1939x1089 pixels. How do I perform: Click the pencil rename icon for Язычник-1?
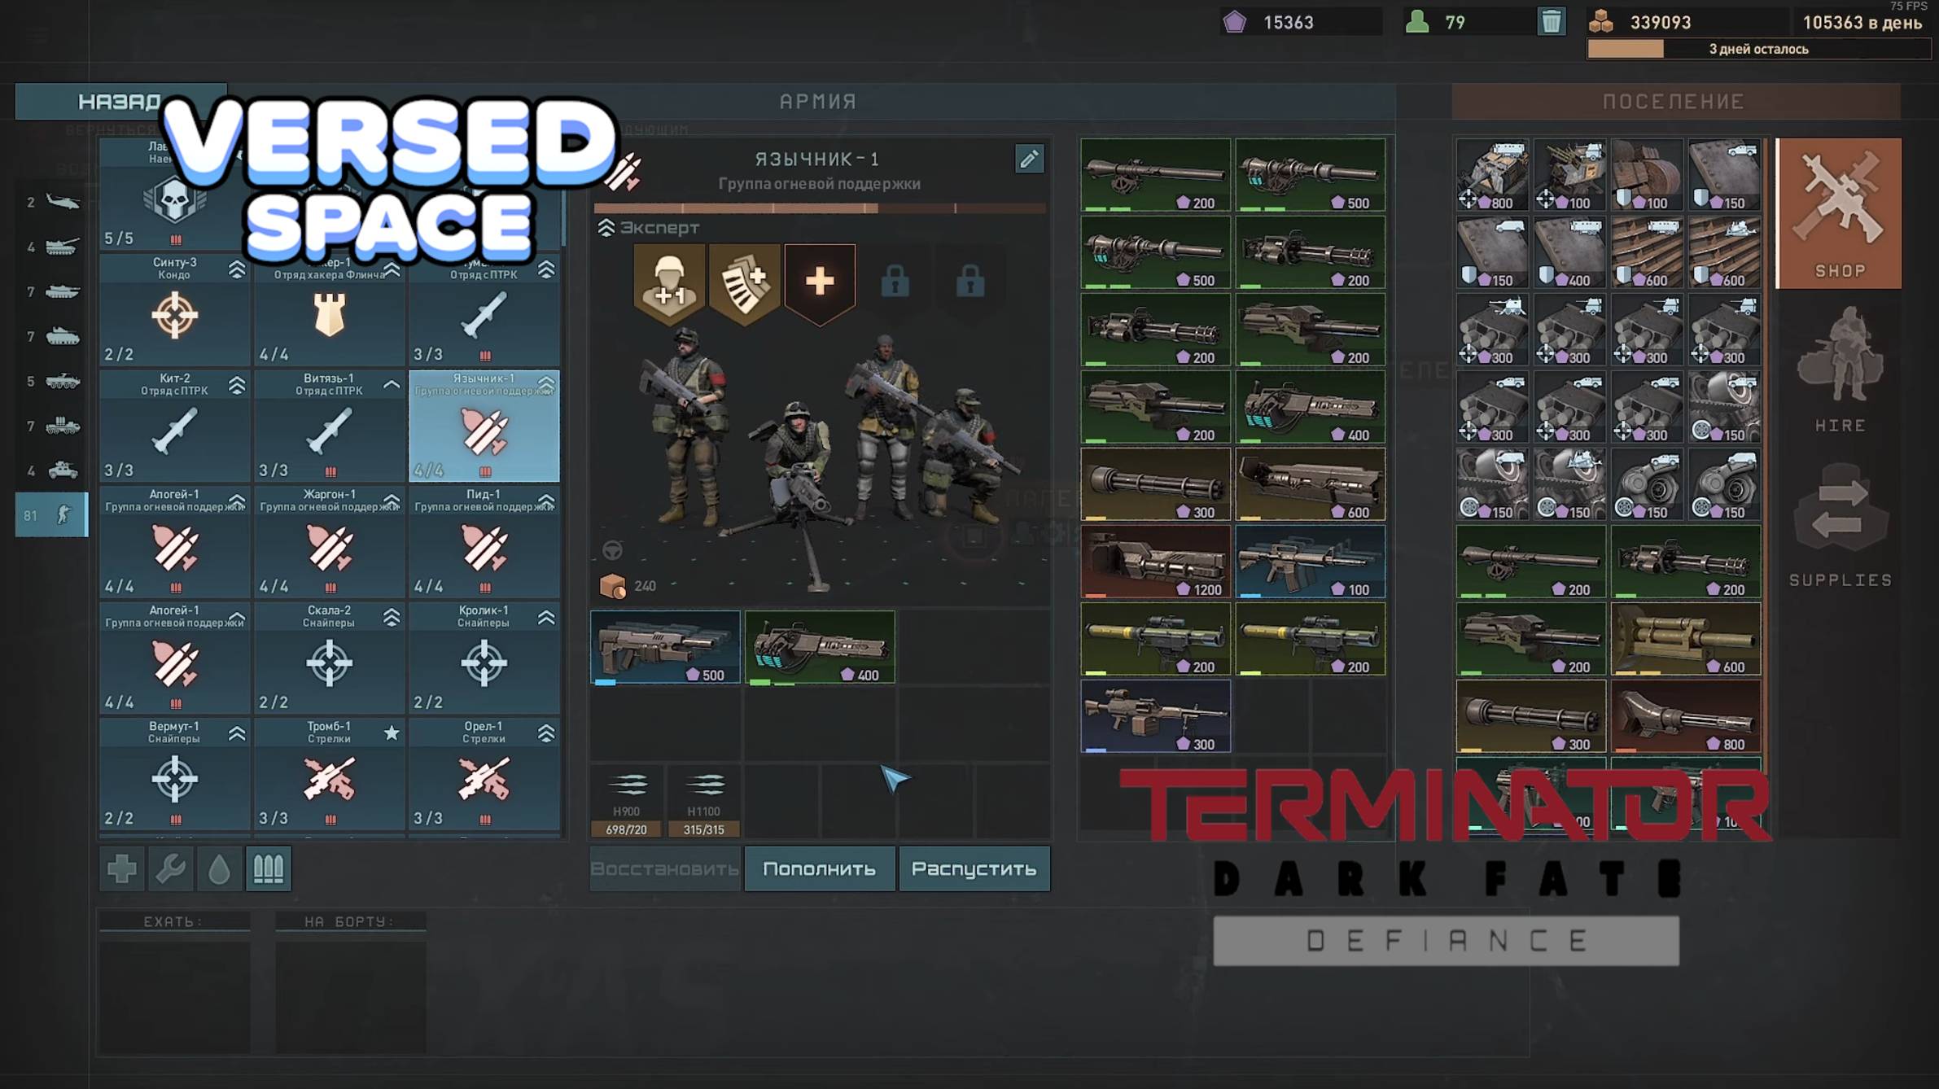[x=1029, y=159]
